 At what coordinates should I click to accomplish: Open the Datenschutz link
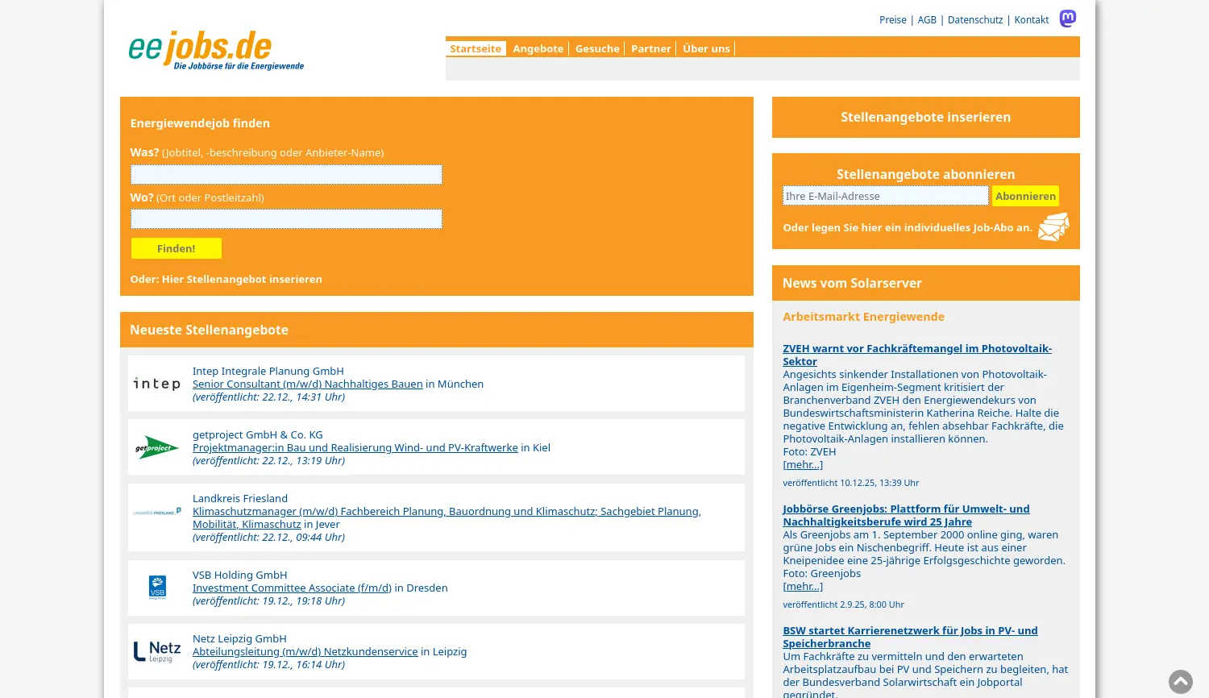pos(975,19)
